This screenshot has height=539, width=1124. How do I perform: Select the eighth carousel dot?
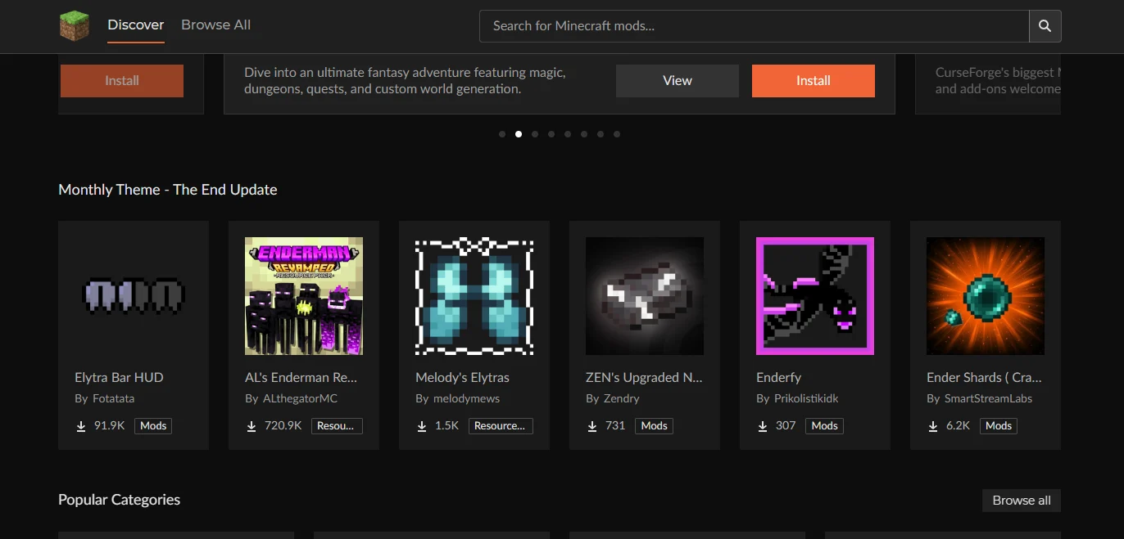pos(617,134)
